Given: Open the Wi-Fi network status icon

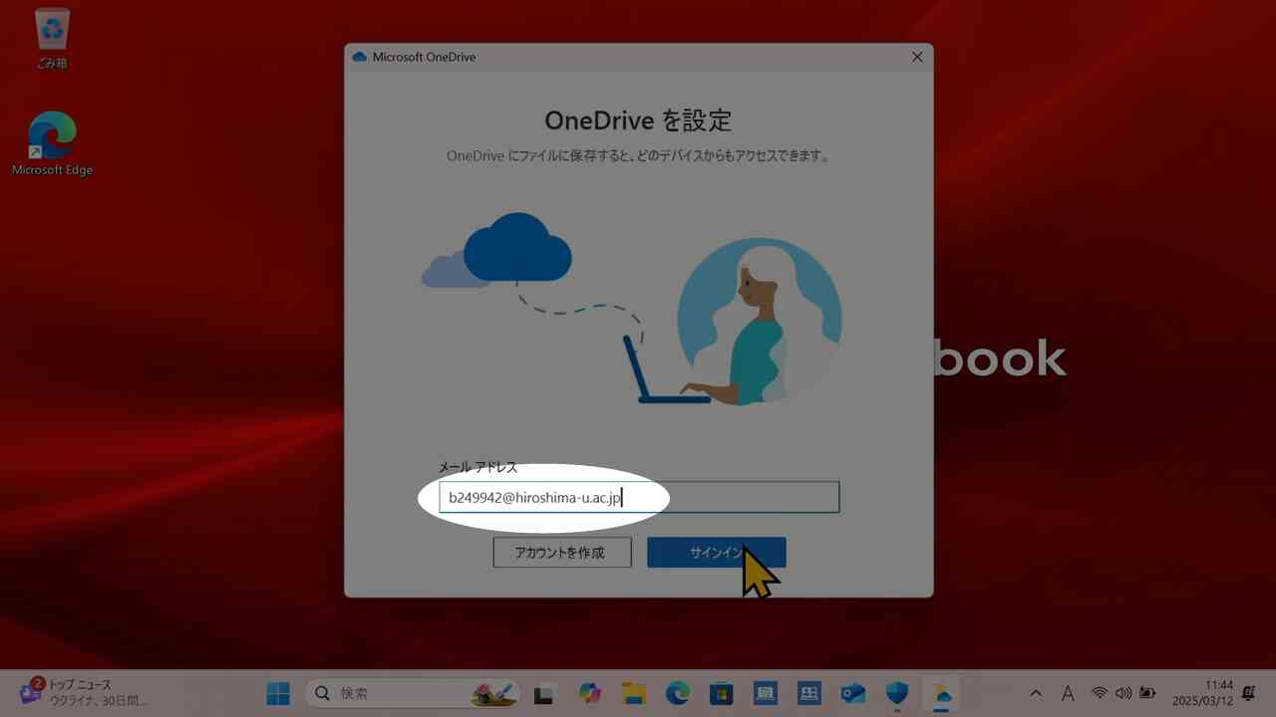Looking at the screenshot, I should tap(1100, 692).
